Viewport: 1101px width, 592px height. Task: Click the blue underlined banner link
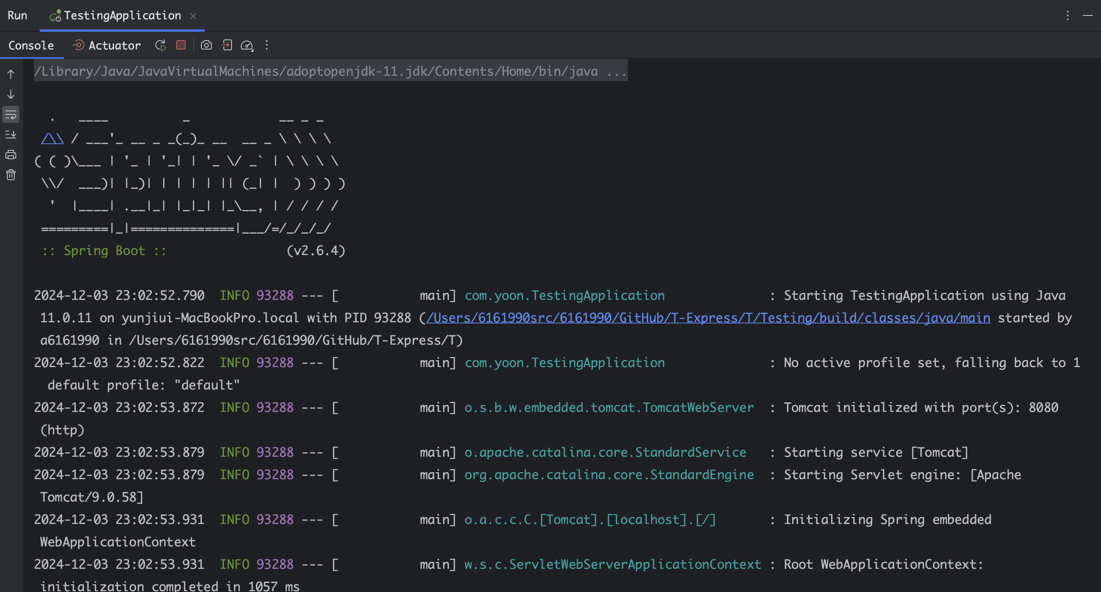52,139
